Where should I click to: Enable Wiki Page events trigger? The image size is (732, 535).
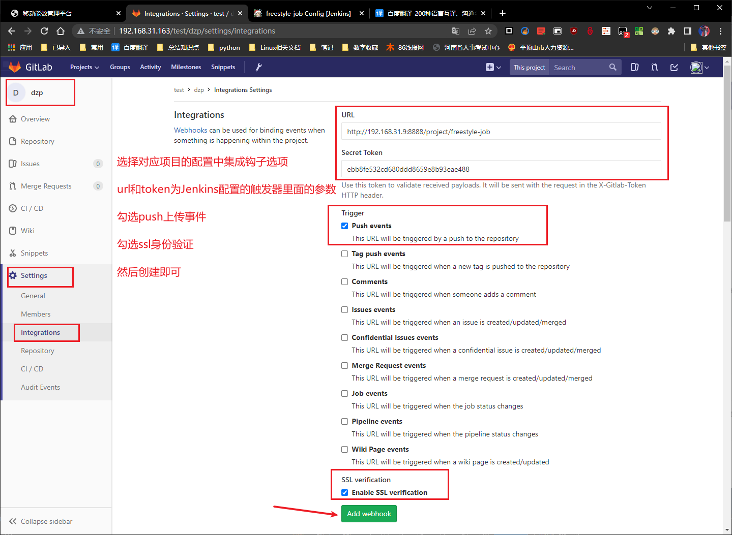(x=345, y=449)
